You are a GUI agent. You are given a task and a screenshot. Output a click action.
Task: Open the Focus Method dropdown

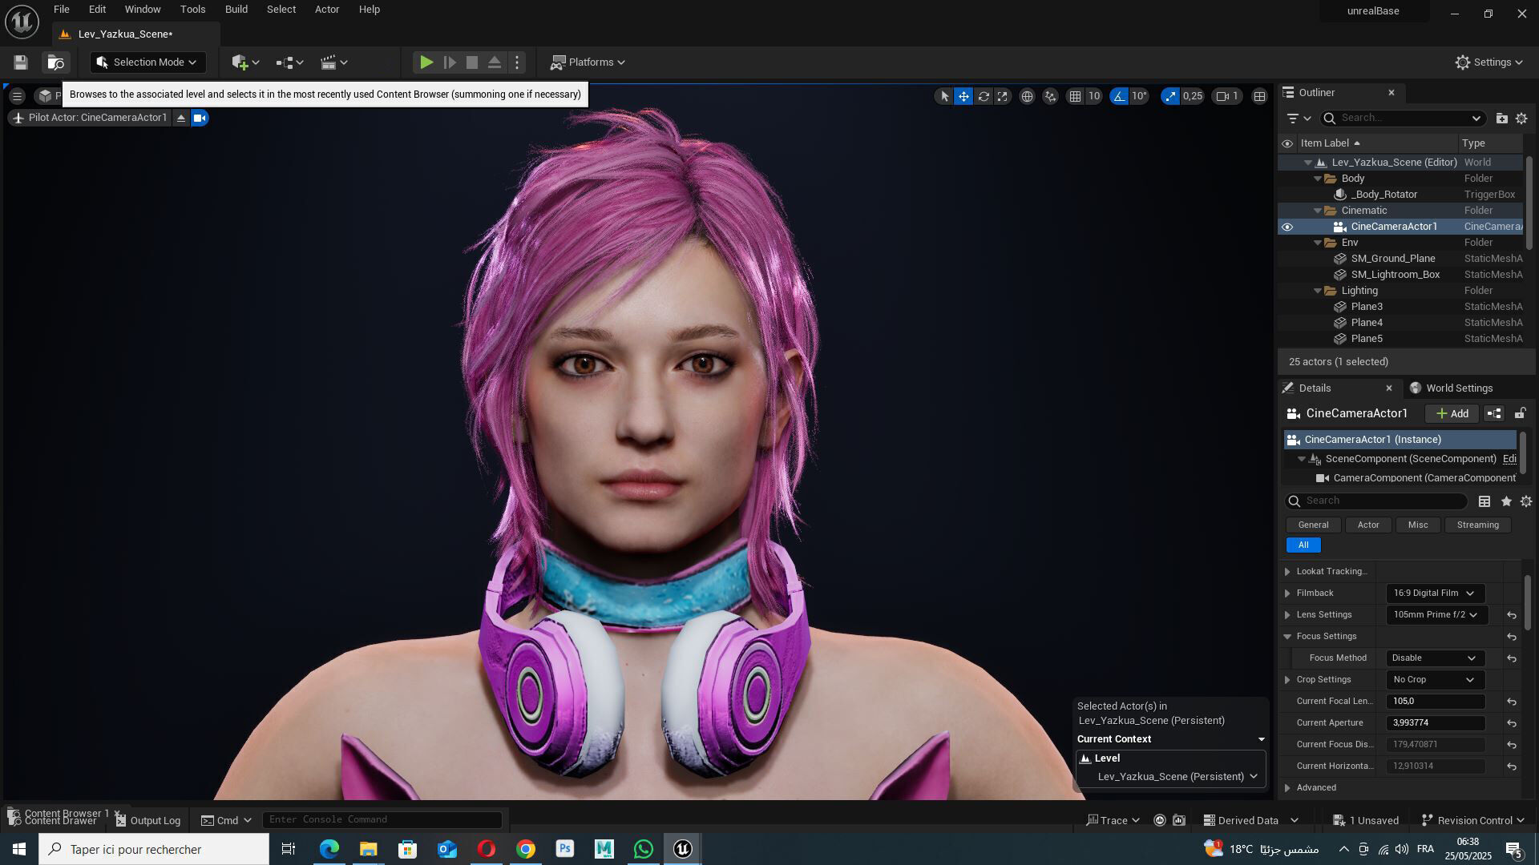1434,658
